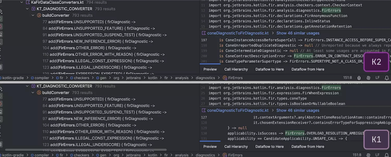Click 'Show 46 similar usages' link in top window
This screenshot has height=157, width=391.
click(298, 33)
